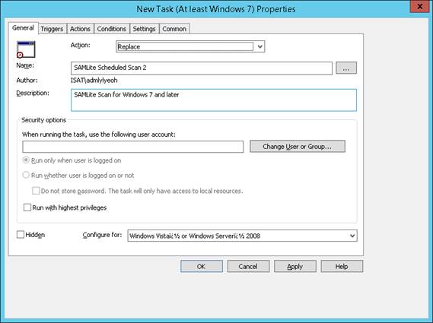Select Run only when user is logged on

[26, 160]
